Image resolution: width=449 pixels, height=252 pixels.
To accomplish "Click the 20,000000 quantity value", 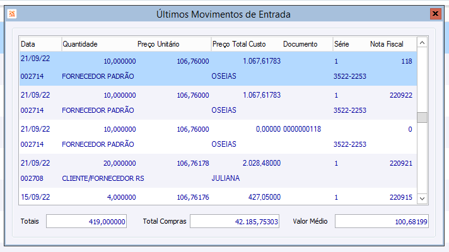I will (x=119, y=163).
